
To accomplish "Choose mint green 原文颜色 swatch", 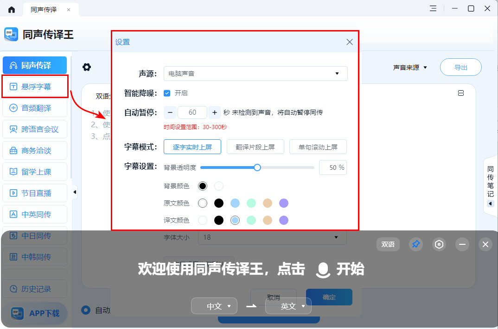I will point(251,203).
